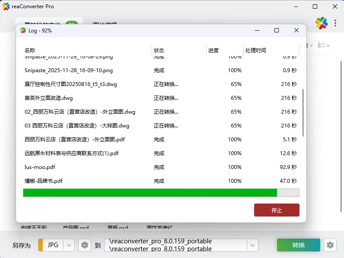This screenshot has height=258, width=344.
Task: Open the three-dot menu in reaConverter window
Action: click(x=335, y=23)
